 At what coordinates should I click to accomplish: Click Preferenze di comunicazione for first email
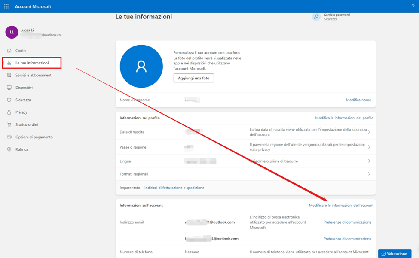pos(347,222)
